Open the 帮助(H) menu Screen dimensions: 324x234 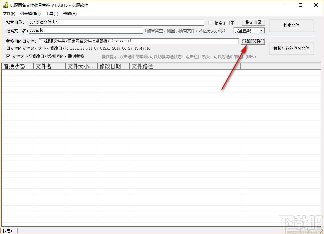pyautogui.click(x=70, y=14)
